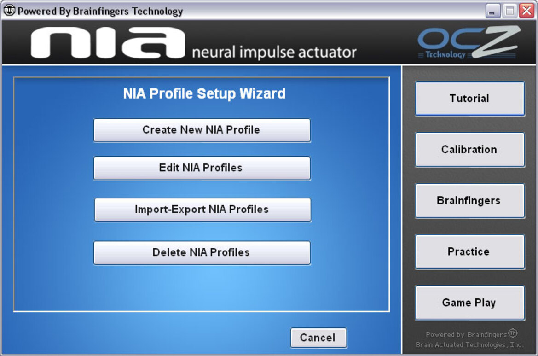Click the "neural impulse actuator" tagline text
538x356 pixels.
[274, 52]
